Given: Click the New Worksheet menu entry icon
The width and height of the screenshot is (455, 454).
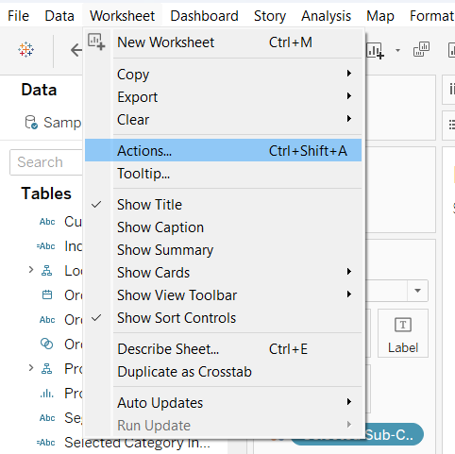Looking at the screenshot, I should click(96, 42).
